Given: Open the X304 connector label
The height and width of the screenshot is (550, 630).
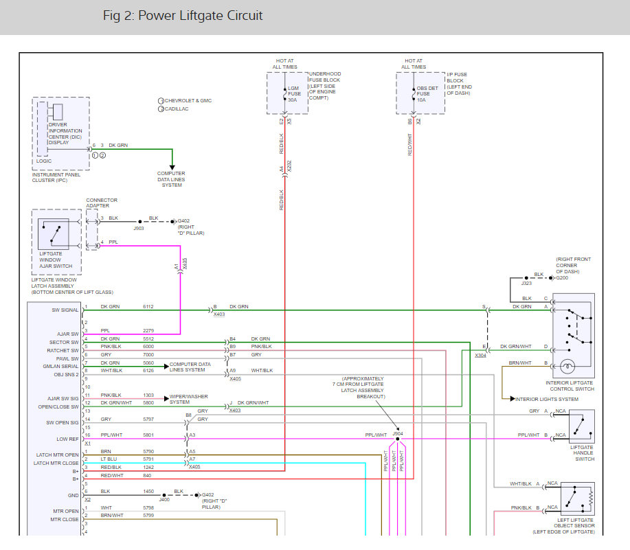Looking at the screenshot, I should click(x=480, y=356).
